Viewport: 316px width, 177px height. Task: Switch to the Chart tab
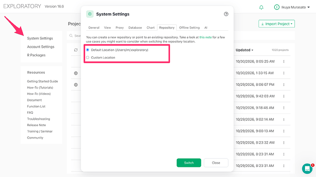(151, 28)
